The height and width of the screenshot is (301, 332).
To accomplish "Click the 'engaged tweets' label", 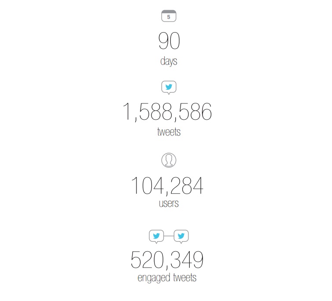I will [167, 278].
